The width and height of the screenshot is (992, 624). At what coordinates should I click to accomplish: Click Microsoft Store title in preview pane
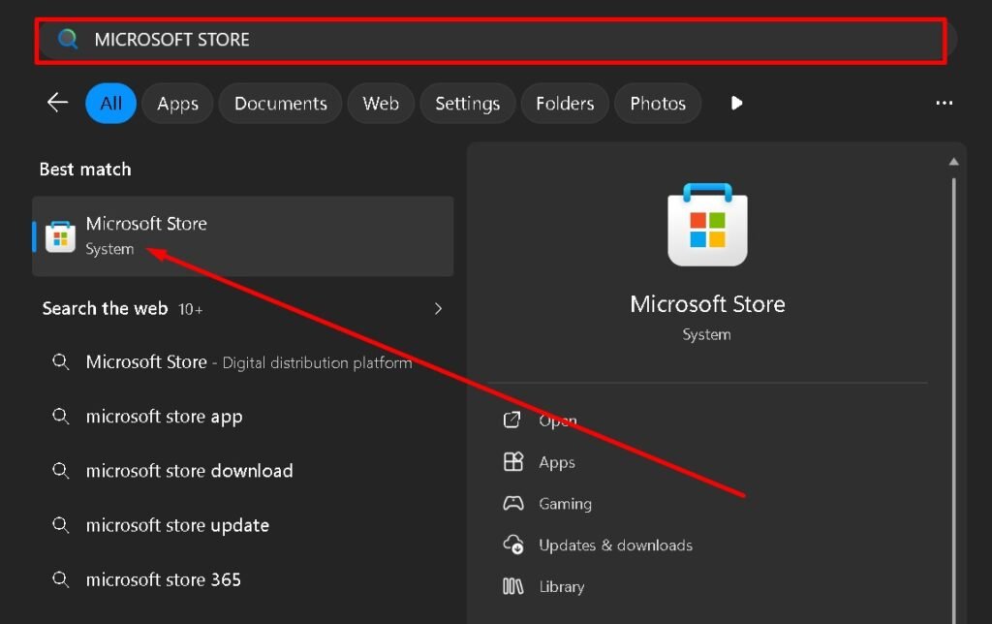tap(707, 304)
